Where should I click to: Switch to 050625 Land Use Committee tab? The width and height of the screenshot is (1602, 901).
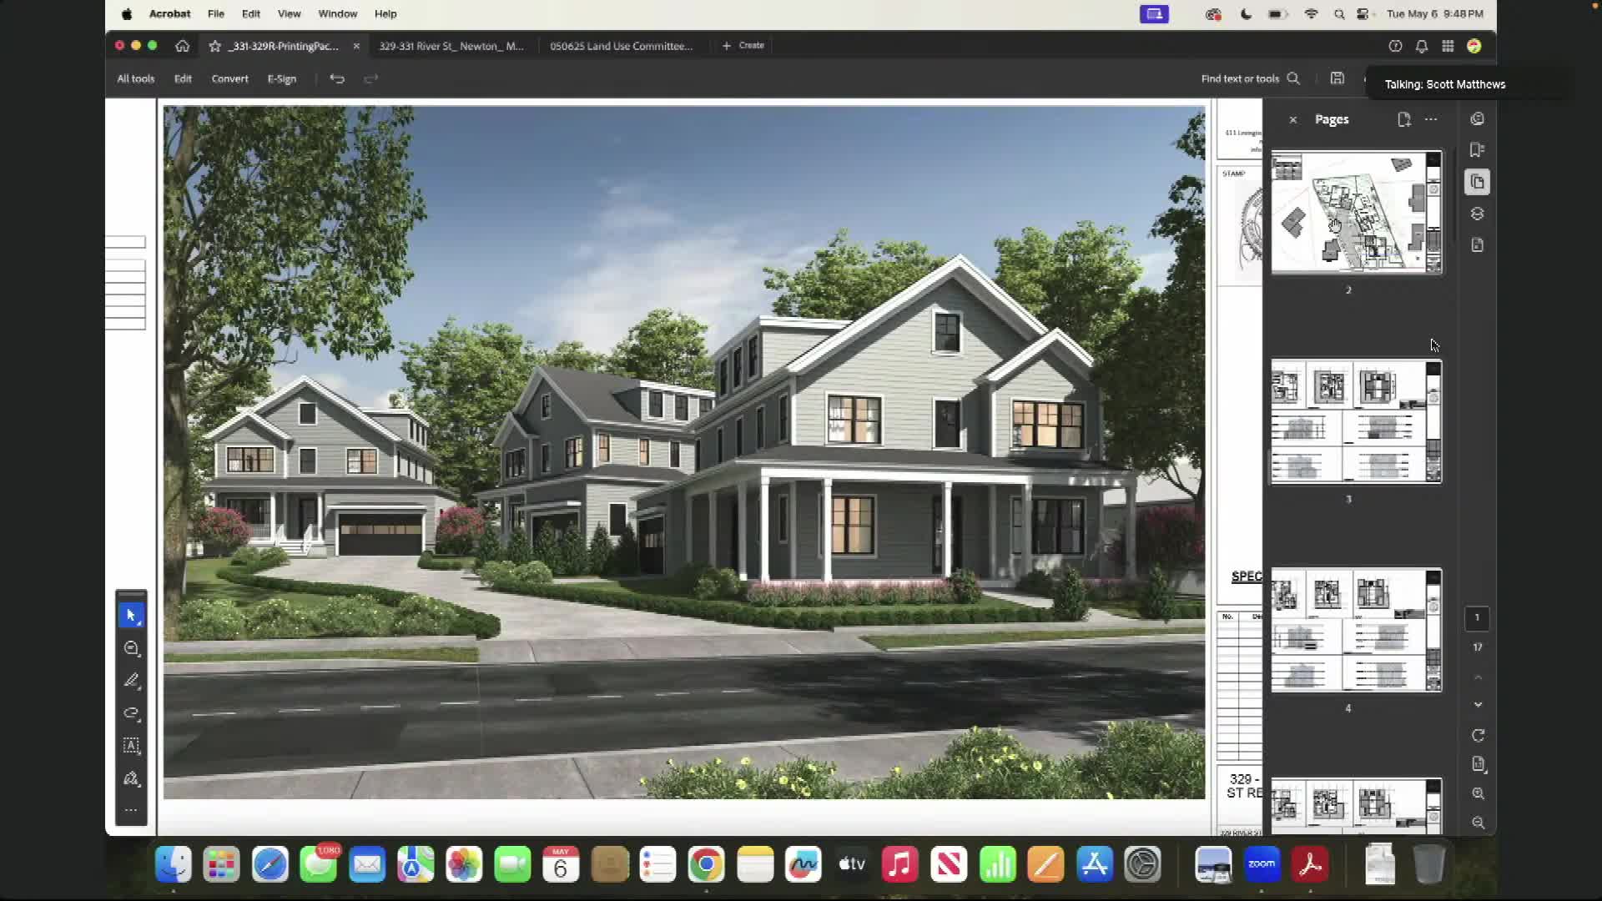(x=621, y=46)
